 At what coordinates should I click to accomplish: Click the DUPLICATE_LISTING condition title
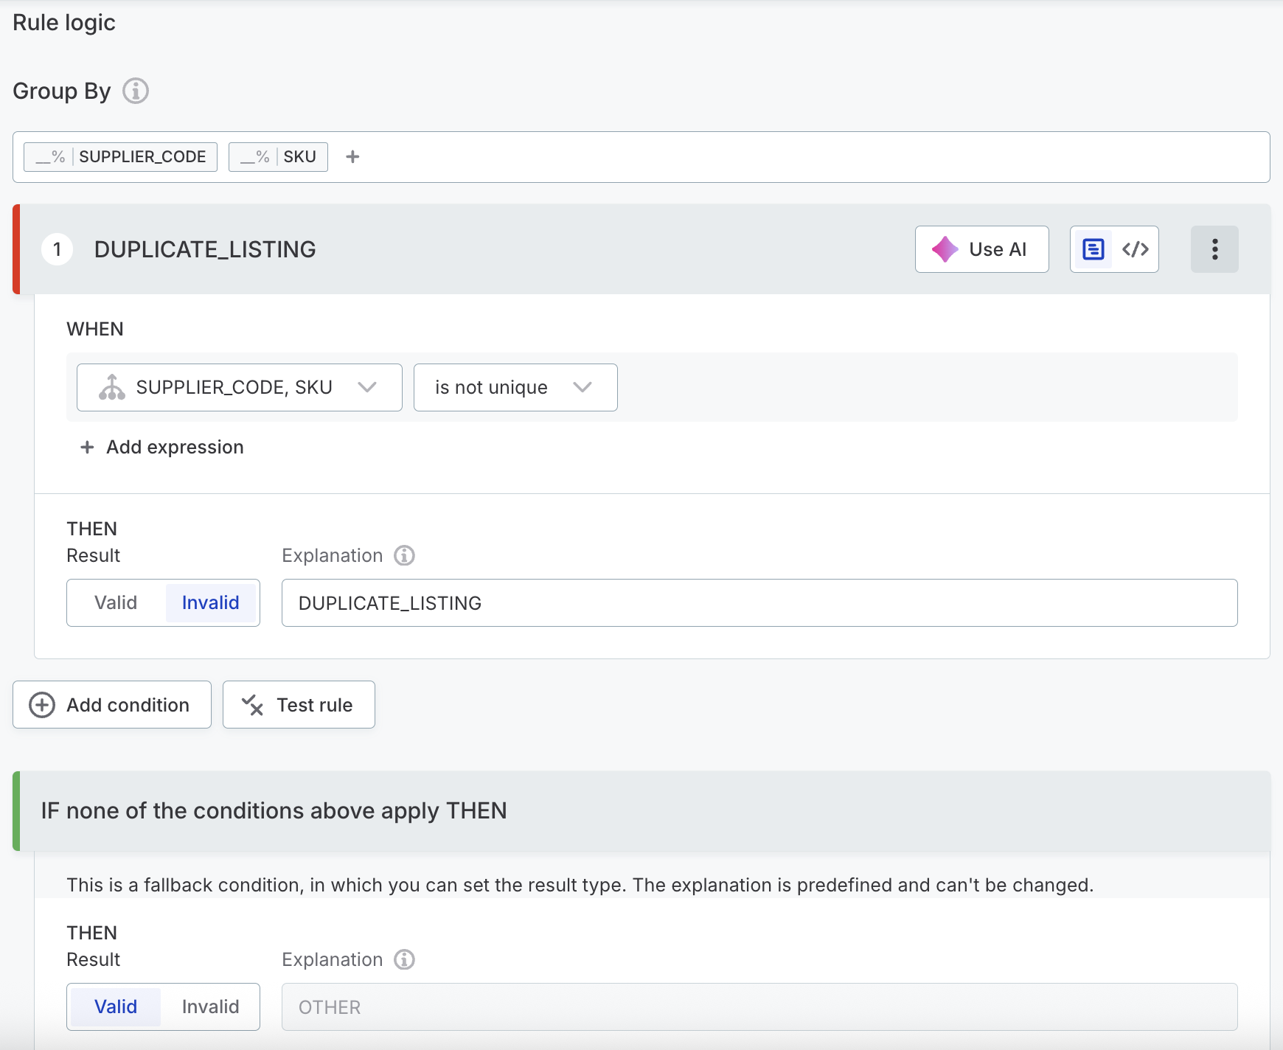coord(205,249)
